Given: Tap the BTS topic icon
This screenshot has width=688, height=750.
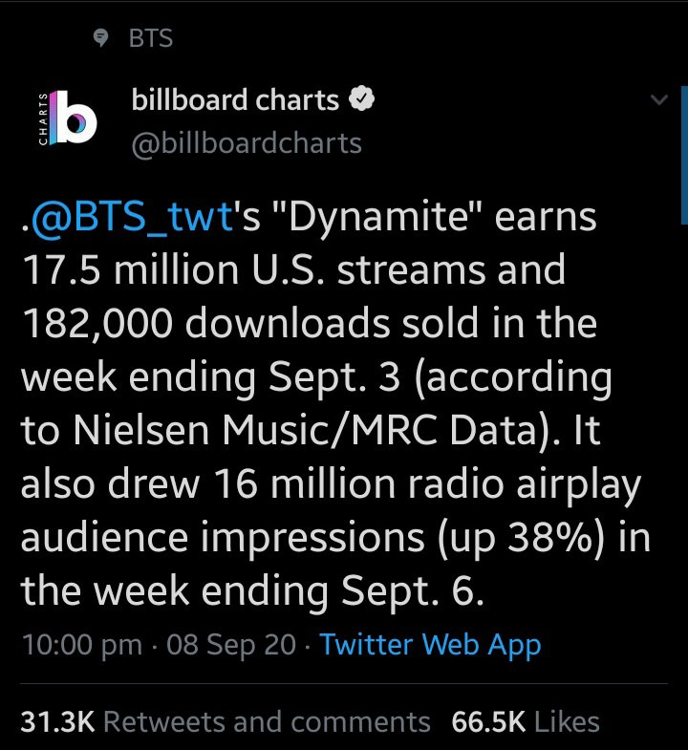Looking at the screenshot, I should [x=100, y=38].
